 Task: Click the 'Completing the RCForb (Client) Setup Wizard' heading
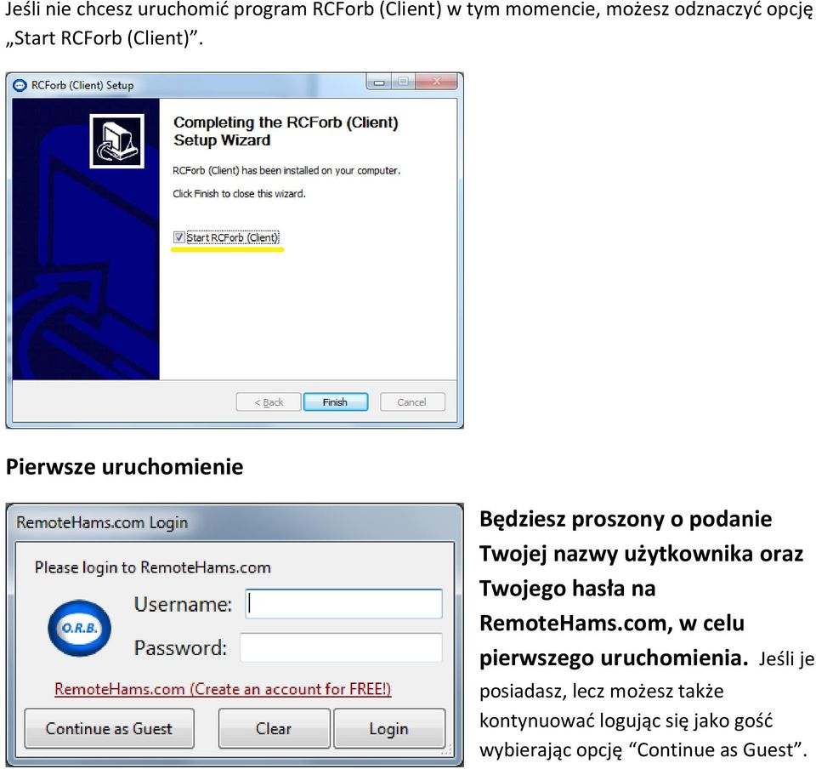click(x=286, y=131)
